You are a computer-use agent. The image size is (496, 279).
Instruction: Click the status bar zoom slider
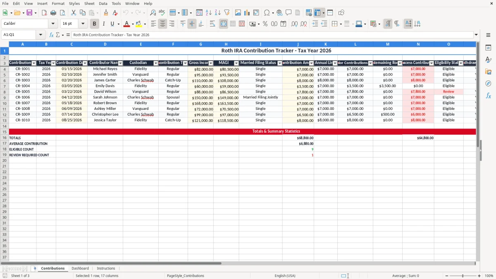click(x=462, y=276)
